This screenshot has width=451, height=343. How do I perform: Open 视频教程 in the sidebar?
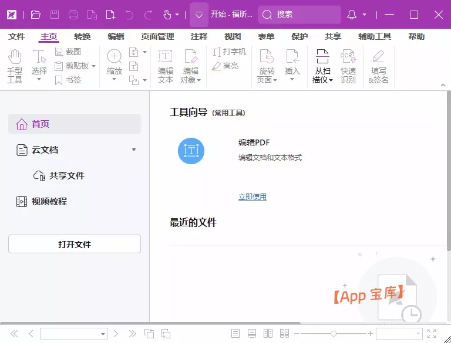(x=42, y=201)
